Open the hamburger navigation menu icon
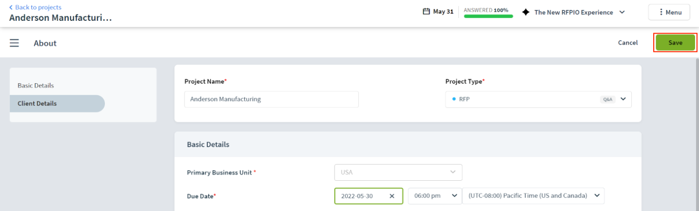This screenshot has height=211, width=699. tap(14, 43)
